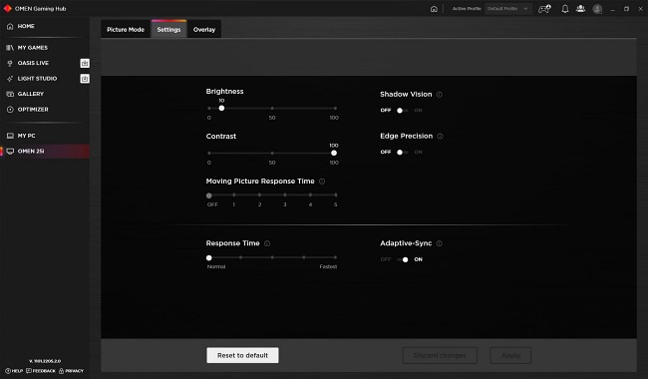Open the Active Profile dropdown

pyautogui.click(x=507, y=9)
